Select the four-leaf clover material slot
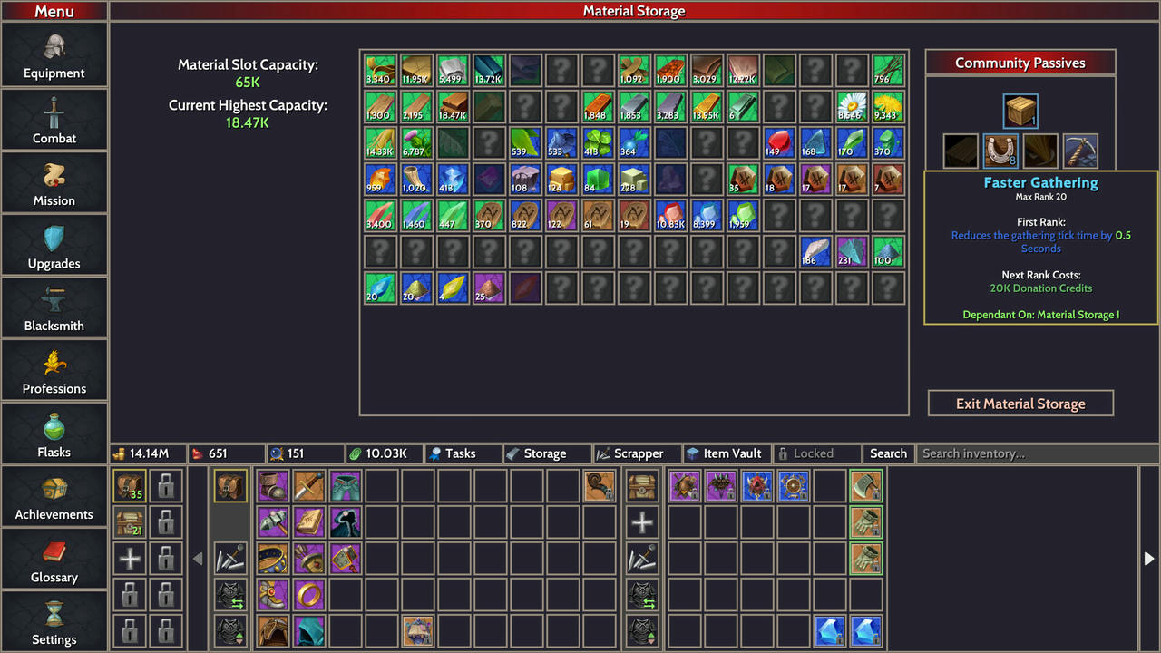This screenshot has height=653, width=1161. coord(598,142)
